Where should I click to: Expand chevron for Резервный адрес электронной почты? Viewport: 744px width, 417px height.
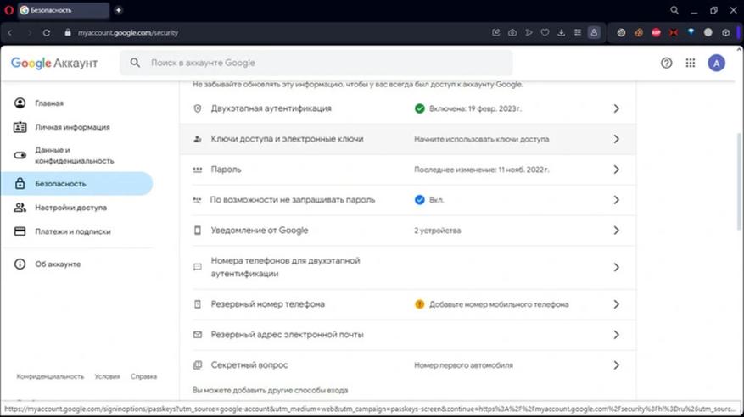(617, 335)
